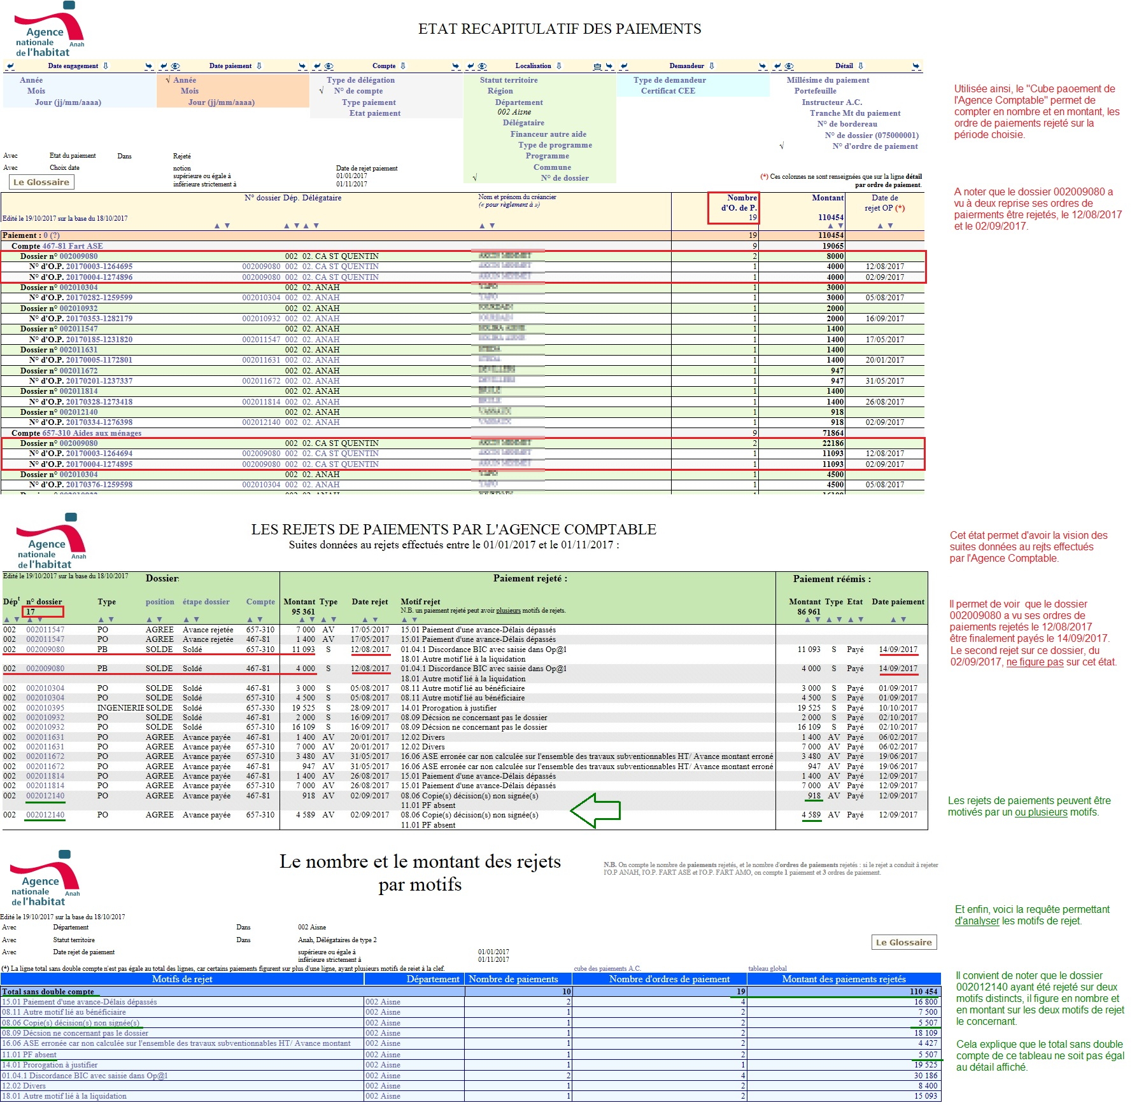Click left arrow beside Compte header
1139x1105 pixels.
coord(317,66)
